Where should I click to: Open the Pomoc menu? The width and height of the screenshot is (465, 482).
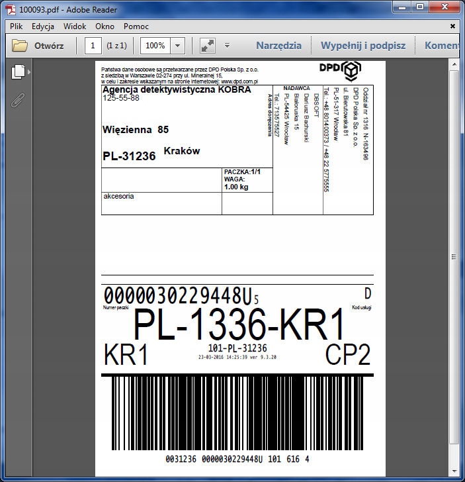[136, 26]
